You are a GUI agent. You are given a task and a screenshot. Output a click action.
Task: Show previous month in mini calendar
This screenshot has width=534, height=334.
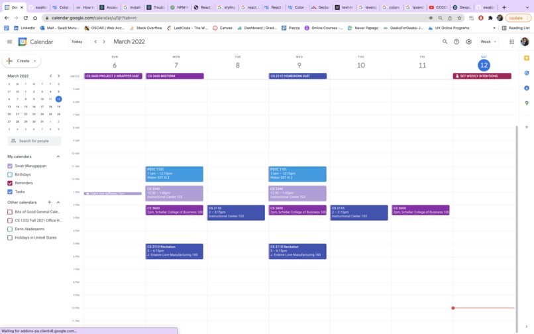tap(50, 76)
